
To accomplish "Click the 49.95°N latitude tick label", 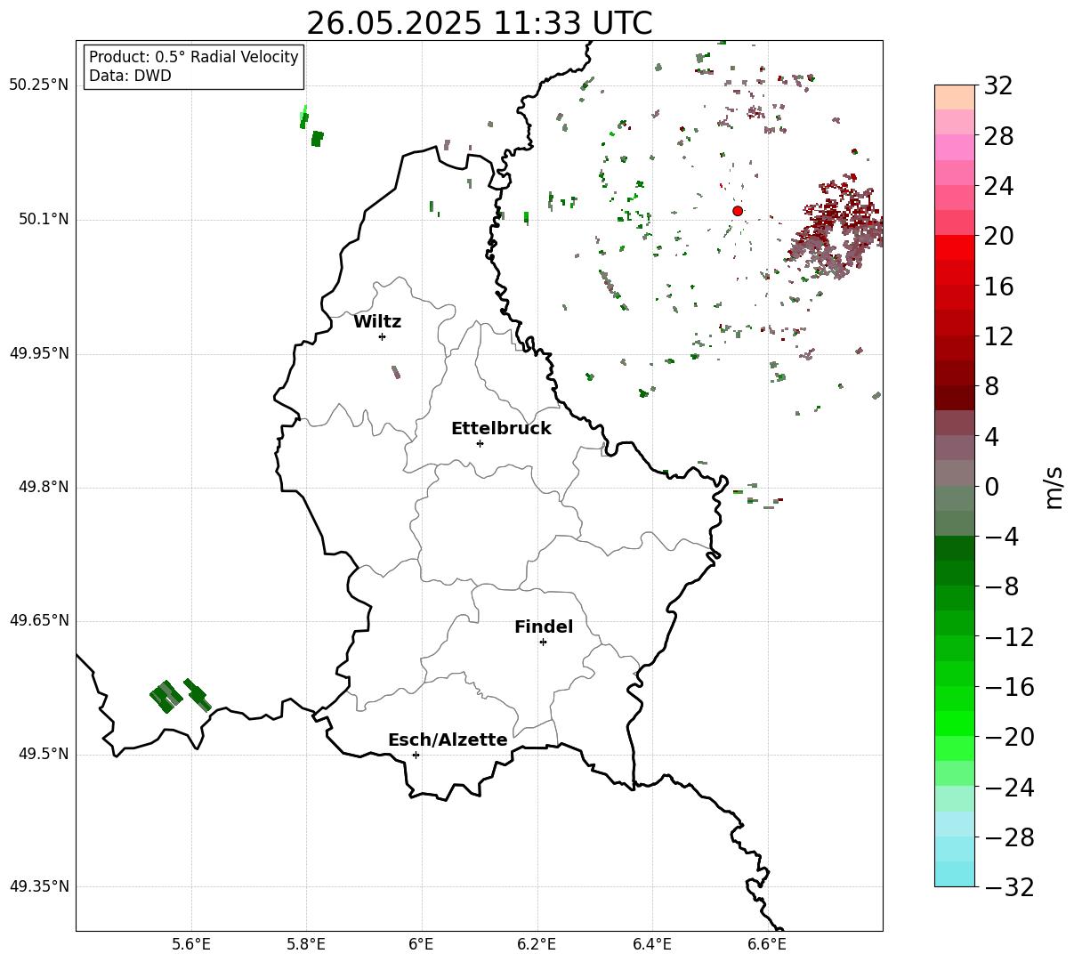I will (39, 353).
